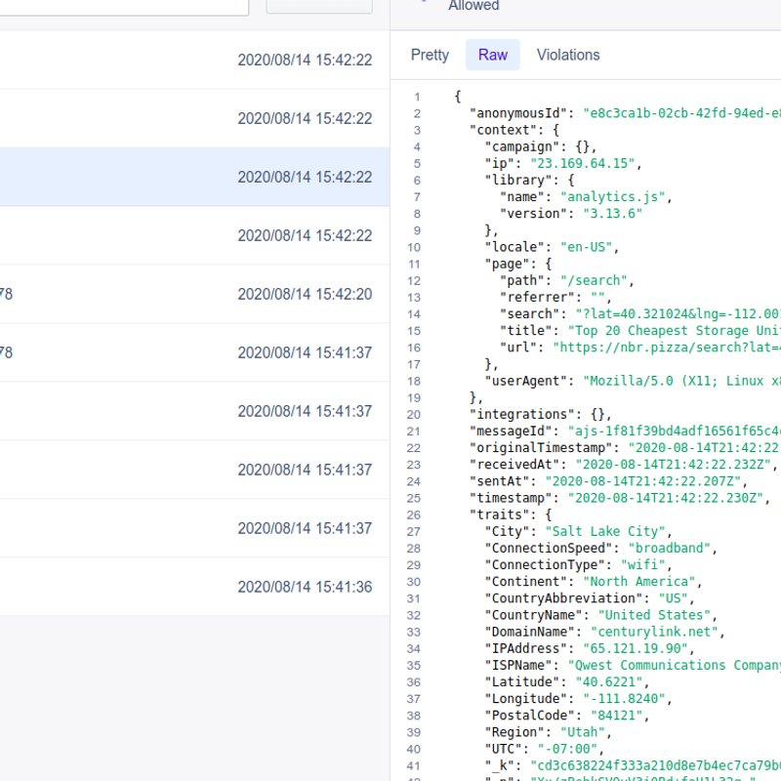The height and width of the screenshot is (781, 781).
Task: Click the City value "Salt Lake City"
Action: point(605,531)
